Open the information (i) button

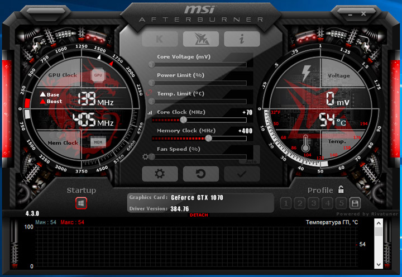tap(242, 39)
